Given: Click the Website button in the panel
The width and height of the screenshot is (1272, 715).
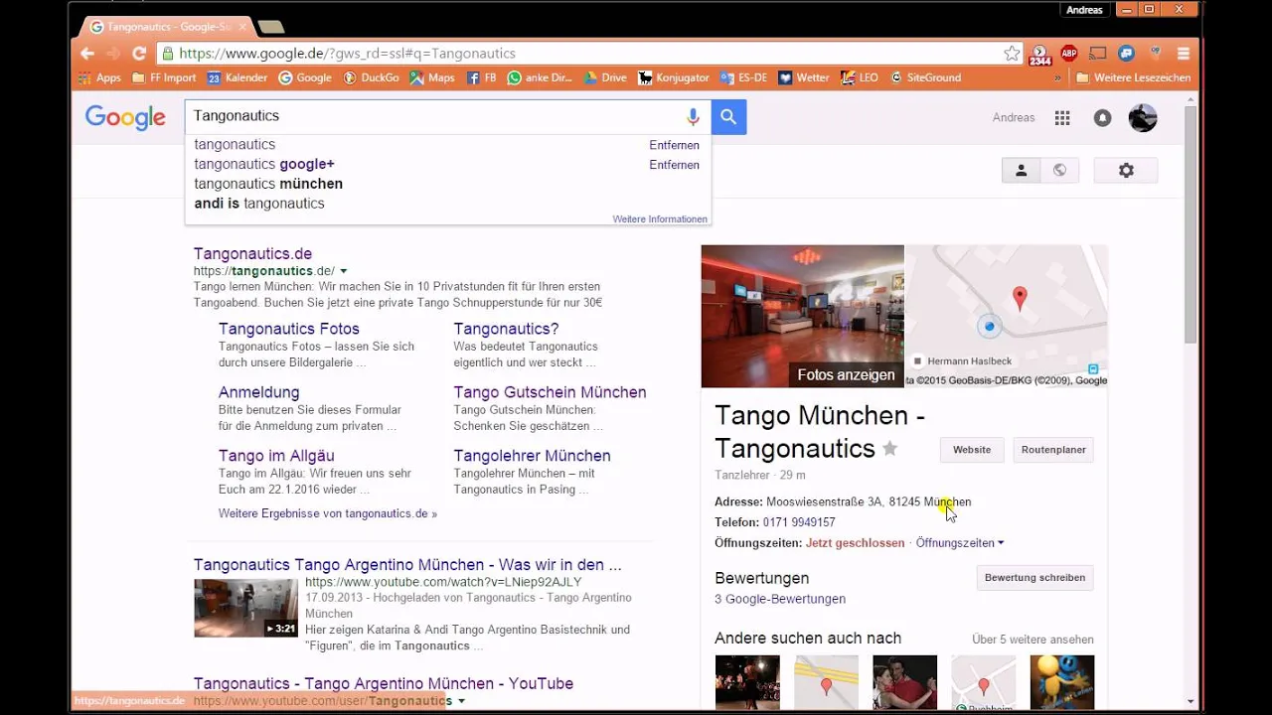Looking at the screenshot, I should 972,450.
